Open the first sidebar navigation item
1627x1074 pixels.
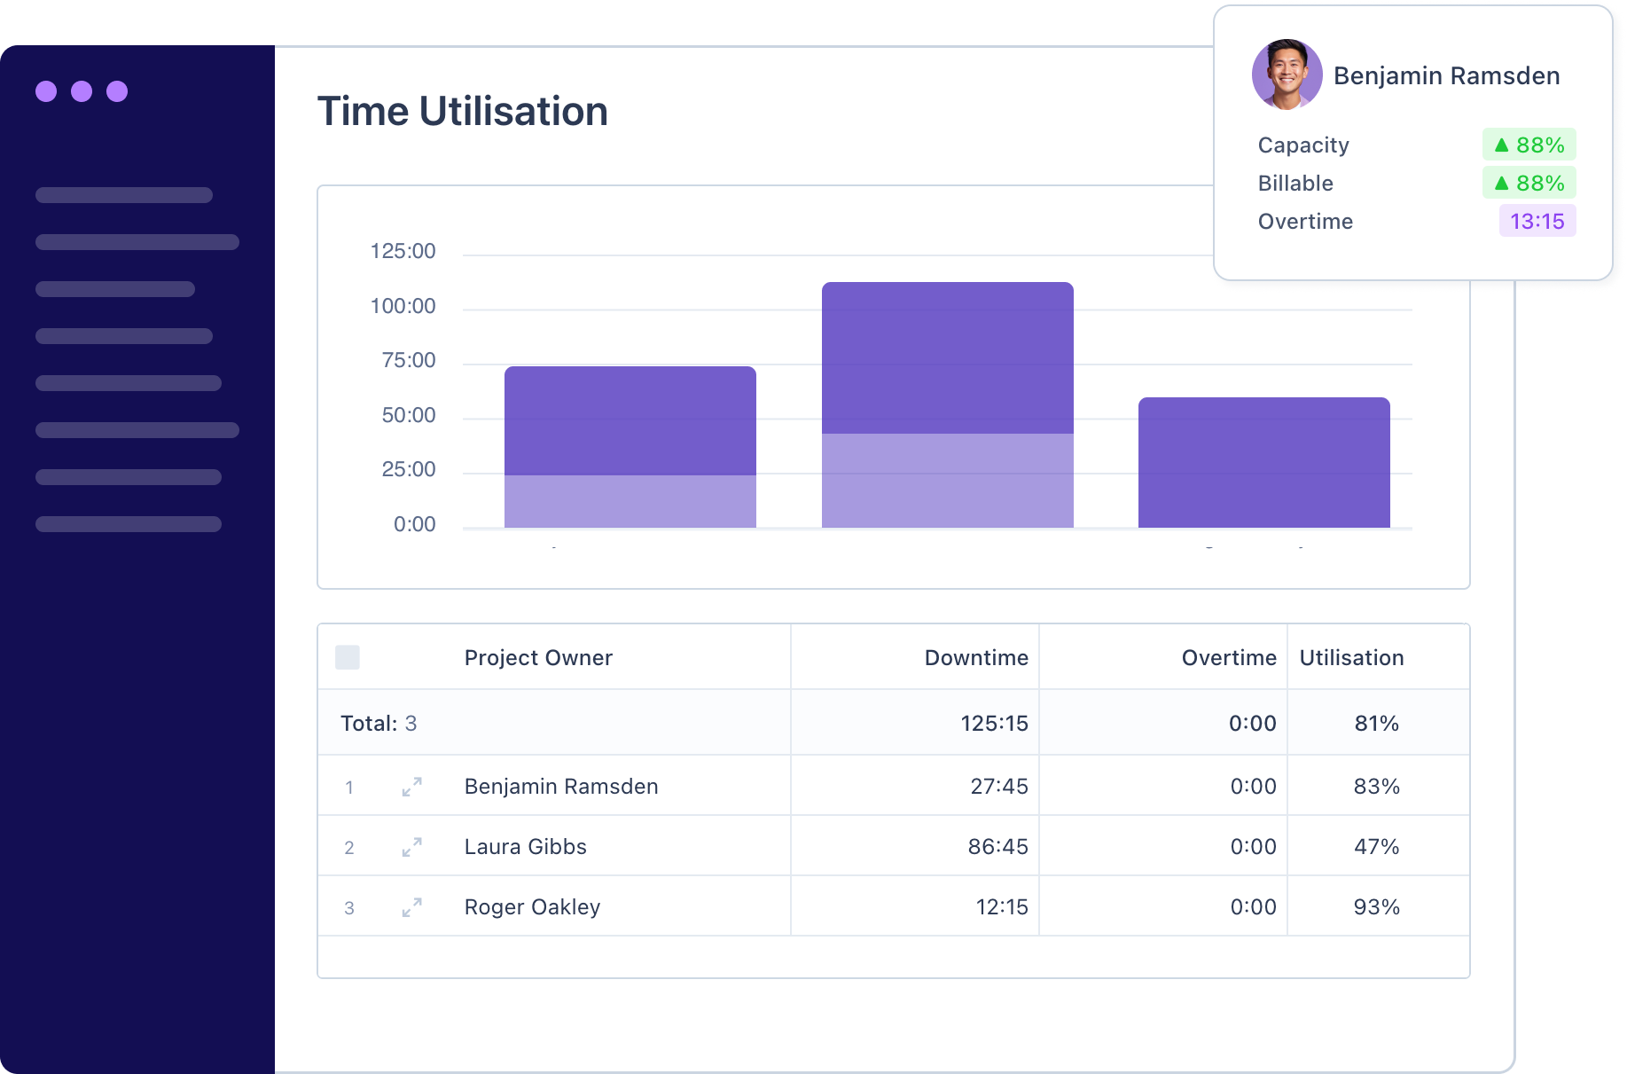124,194
